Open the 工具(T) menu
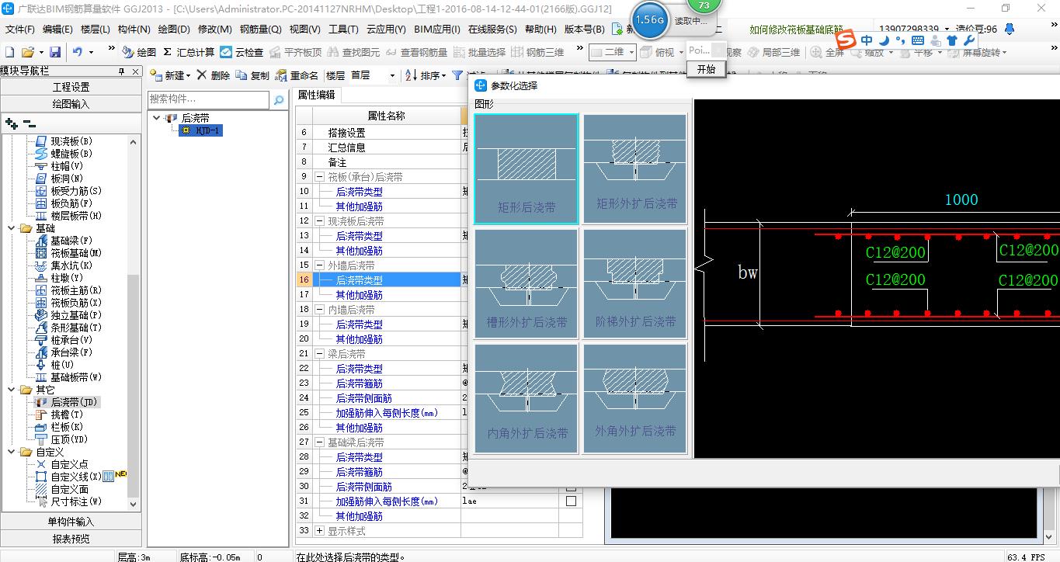 (343, 29)
